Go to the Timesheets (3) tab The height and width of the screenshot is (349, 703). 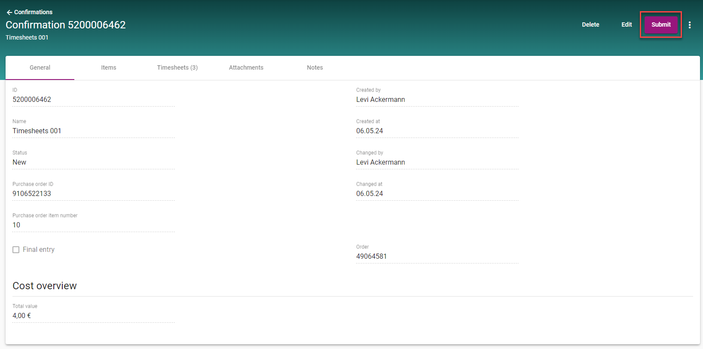[x=177, y=67]
